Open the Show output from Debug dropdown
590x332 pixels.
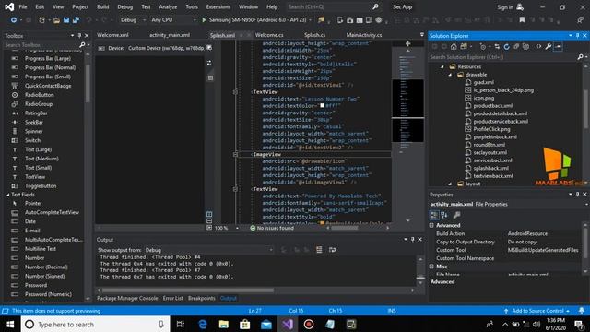point(208,250)
